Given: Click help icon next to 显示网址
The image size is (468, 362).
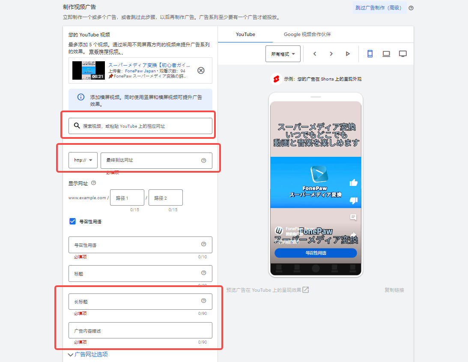Looking at the screenshot, I should click(x=94, y=183).
